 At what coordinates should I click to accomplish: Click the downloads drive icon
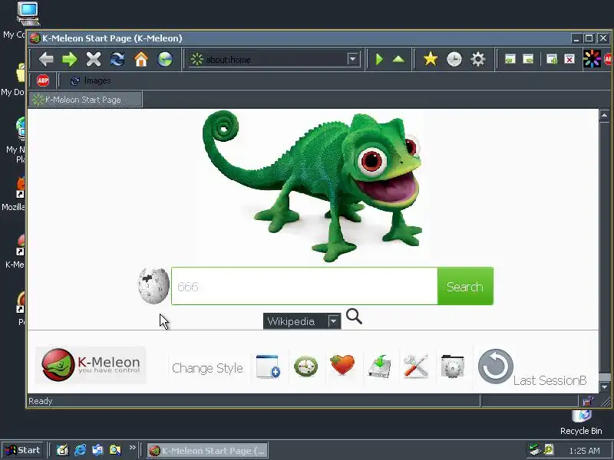pos(379,366)
